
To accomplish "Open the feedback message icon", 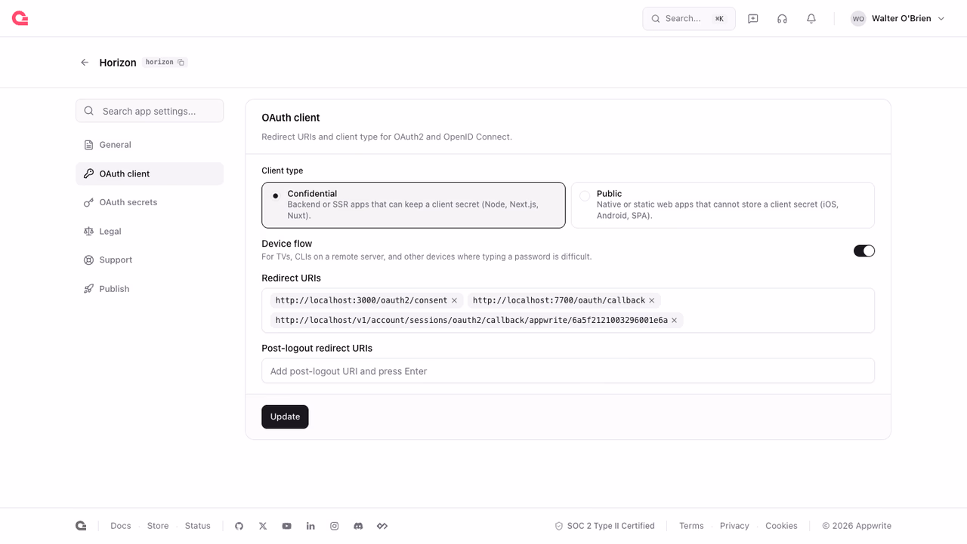I will tap(753, 19).
